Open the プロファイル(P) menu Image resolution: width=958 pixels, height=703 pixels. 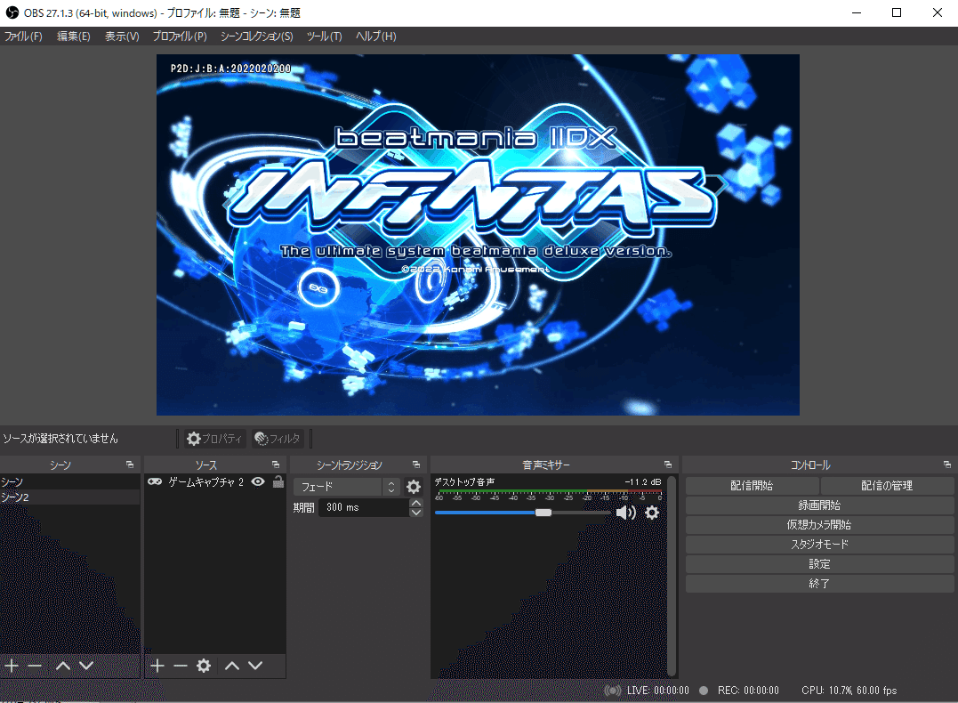180,36
